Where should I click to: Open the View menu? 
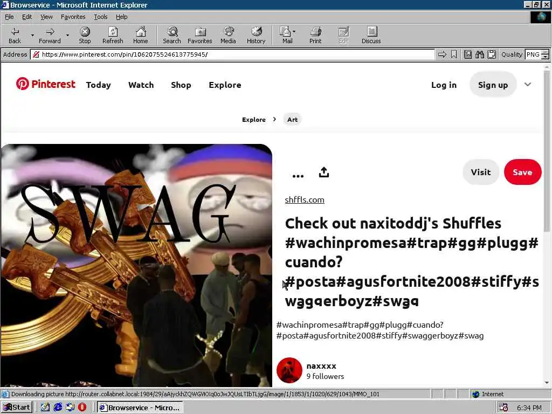[46, 17]
